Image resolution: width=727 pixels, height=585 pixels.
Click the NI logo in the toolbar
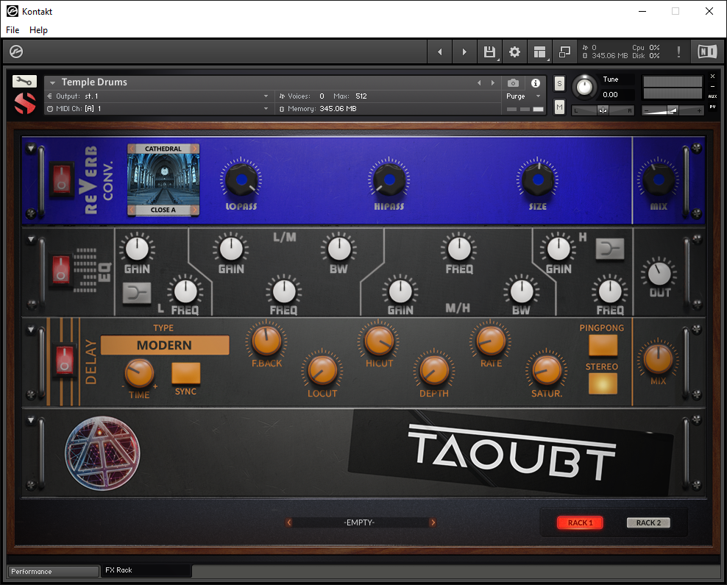(707, 52)
